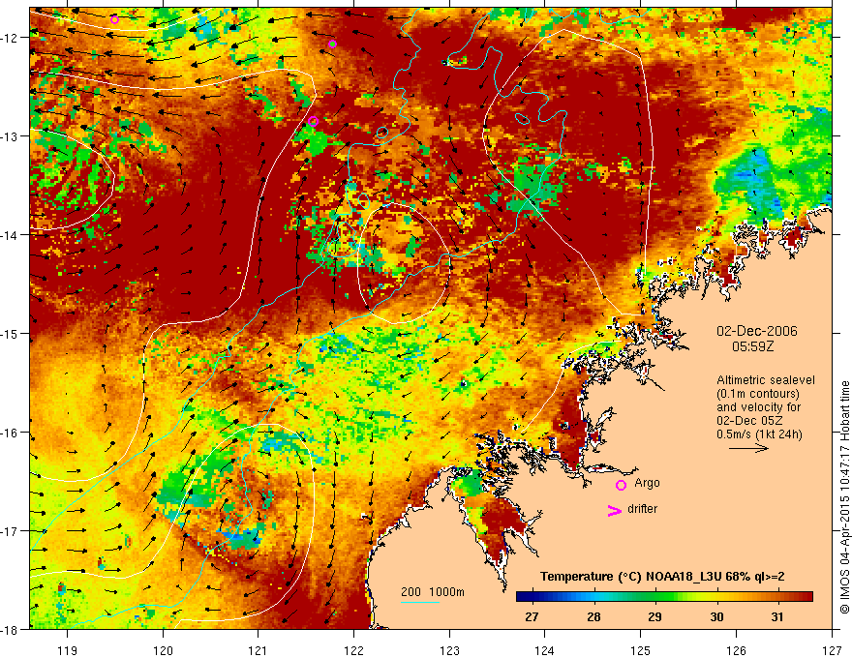
Task: Click colorbar tick label 30
Action: 716,616
